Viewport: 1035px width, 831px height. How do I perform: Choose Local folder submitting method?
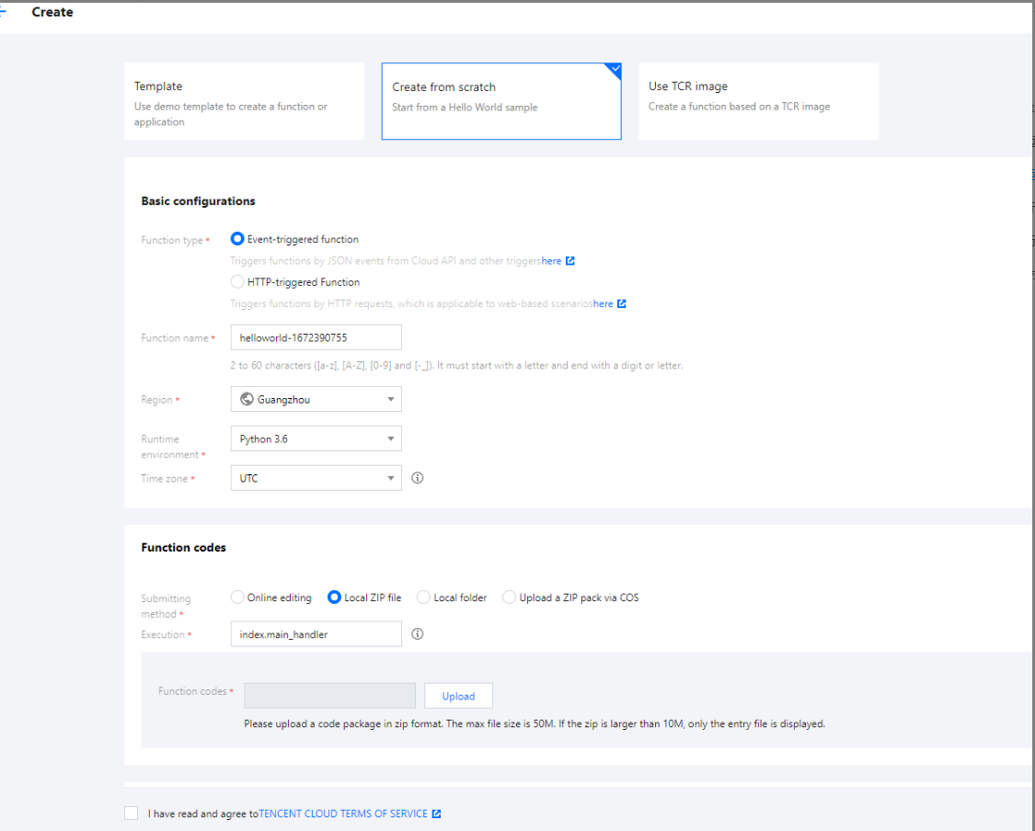point(424,598)
